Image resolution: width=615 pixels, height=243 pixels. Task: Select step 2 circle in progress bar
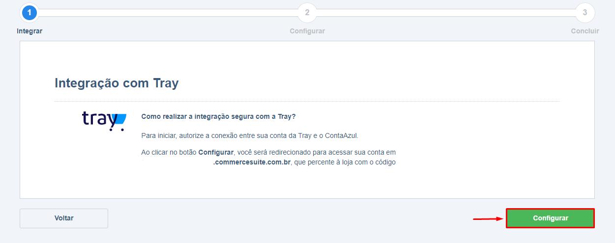(307, 13)
